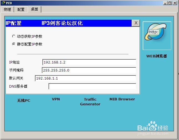
Task: Open the 桌面 tab
Action: click(x=34, y=9)
